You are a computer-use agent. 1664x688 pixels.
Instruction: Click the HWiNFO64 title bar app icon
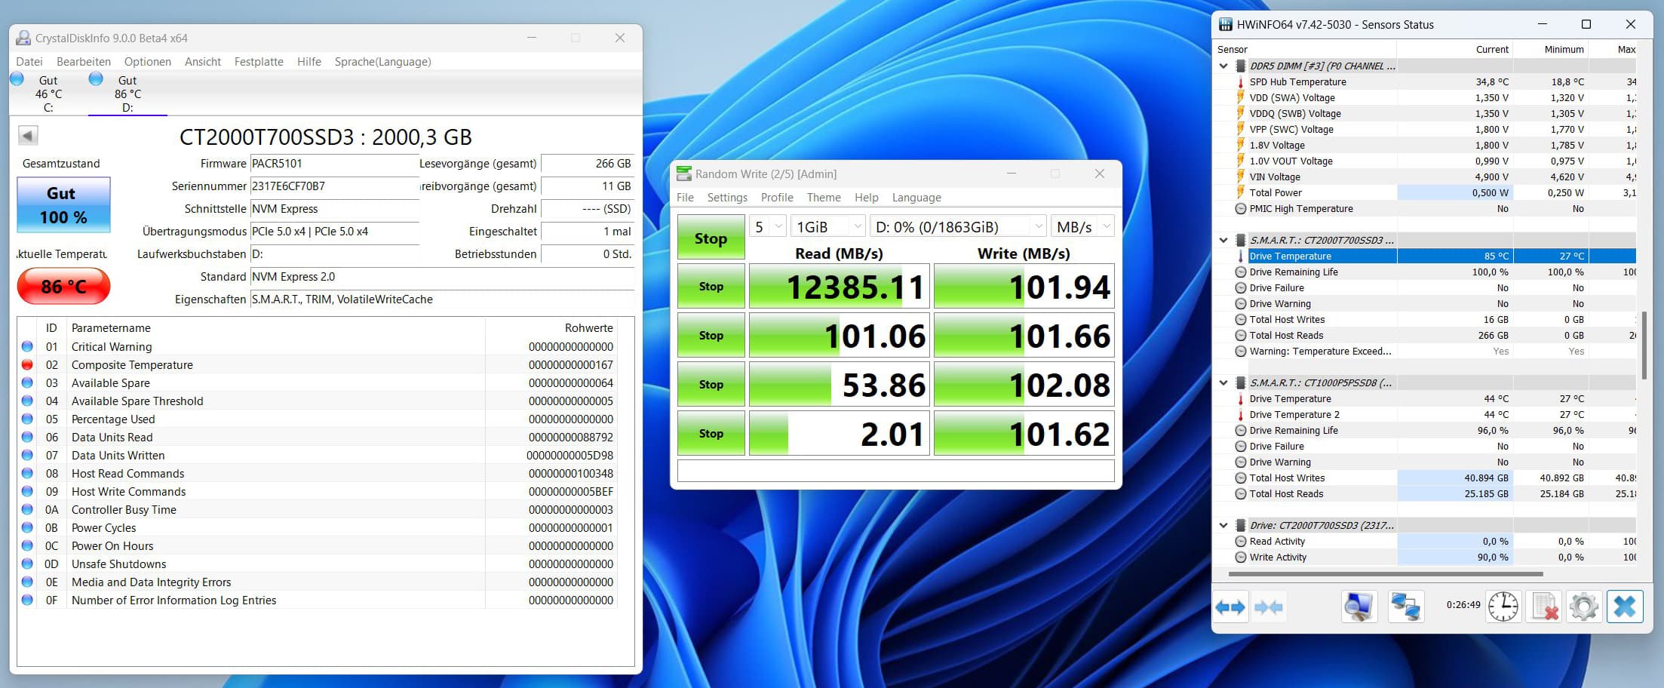pos(1226,24)
